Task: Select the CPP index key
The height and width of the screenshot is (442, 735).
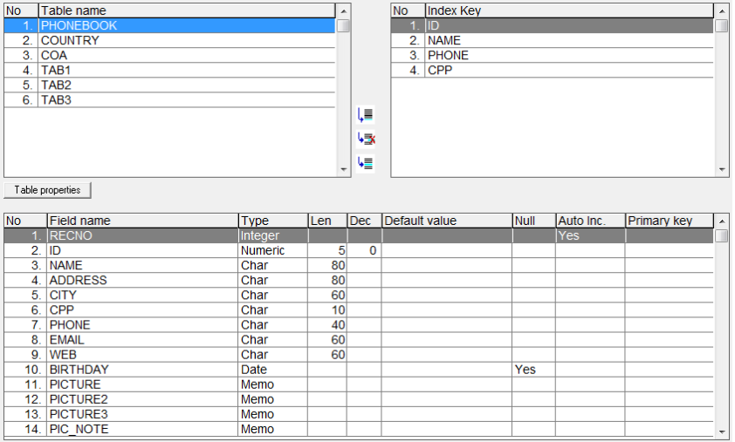Action: 553,71
